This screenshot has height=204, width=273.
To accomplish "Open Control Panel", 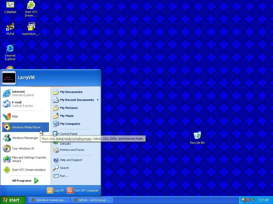I will [x=76, y=134].
